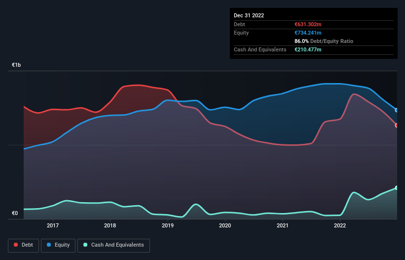Select the teal Cash endpoint marker on chart
Viewport: 405px width, 260px height.
(x=397, y=188)
